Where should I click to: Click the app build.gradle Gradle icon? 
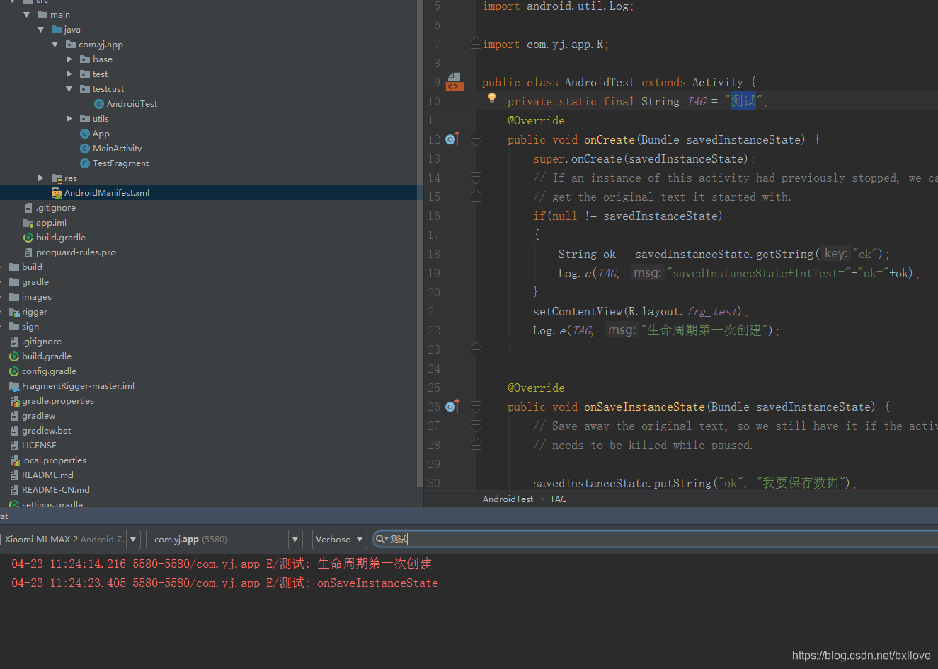[x=28, y=237]
